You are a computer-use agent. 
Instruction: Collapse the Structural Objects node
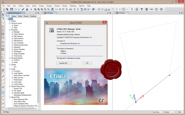pyautogui.click(x=10, y=58)
